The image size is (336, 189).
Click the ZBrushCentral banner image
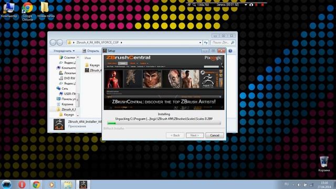pyautogui.click(x=164, y=82)
